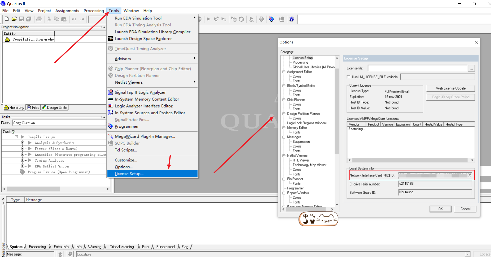Collapse the Messages category node
The height and width of the screenshot is (257, 491).
[284, 137]
